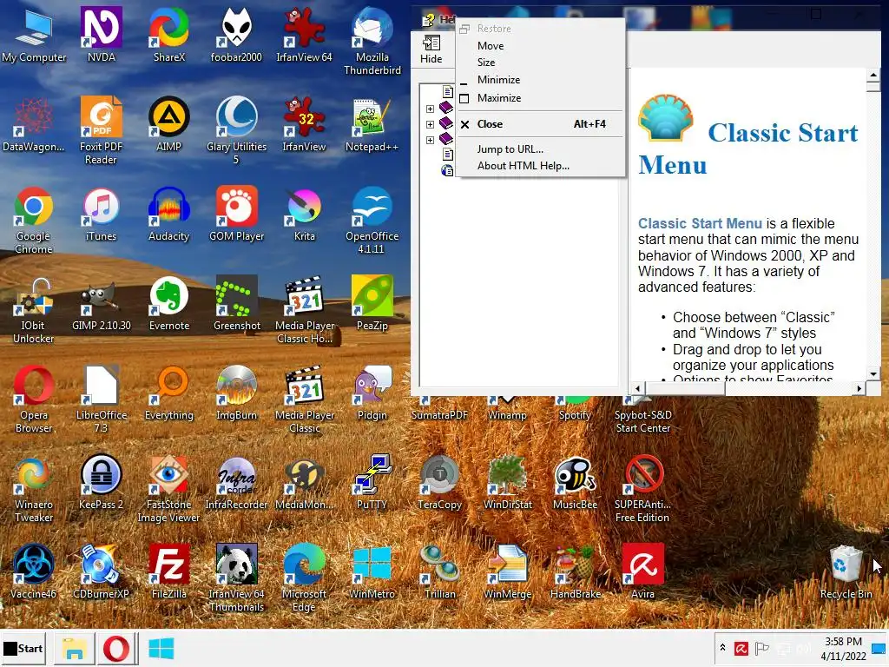Expand the second book node in help tree
This screenshot has height=667, width=889.
[430, 124]
